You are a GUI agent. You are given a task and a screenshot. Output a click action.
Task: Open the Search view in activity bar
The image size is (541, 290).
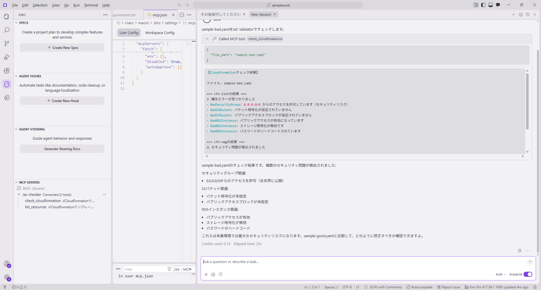coord(6,30)
